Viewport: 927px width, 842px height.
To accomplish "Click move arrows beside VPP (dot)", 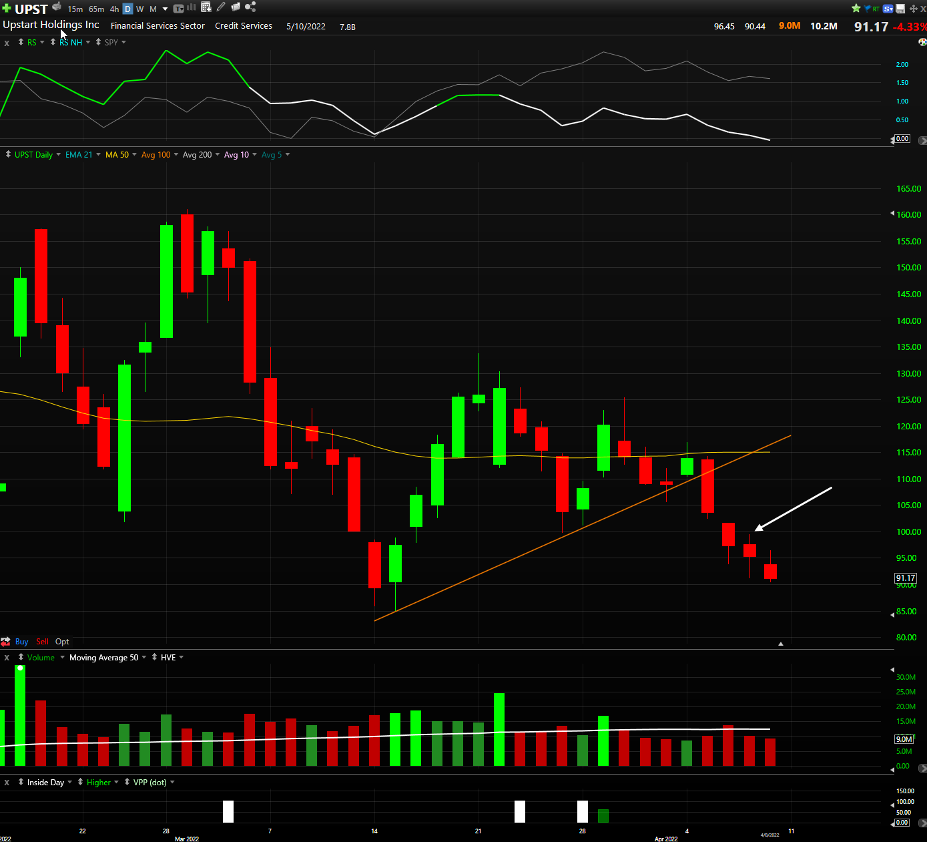I will point(127,782).
